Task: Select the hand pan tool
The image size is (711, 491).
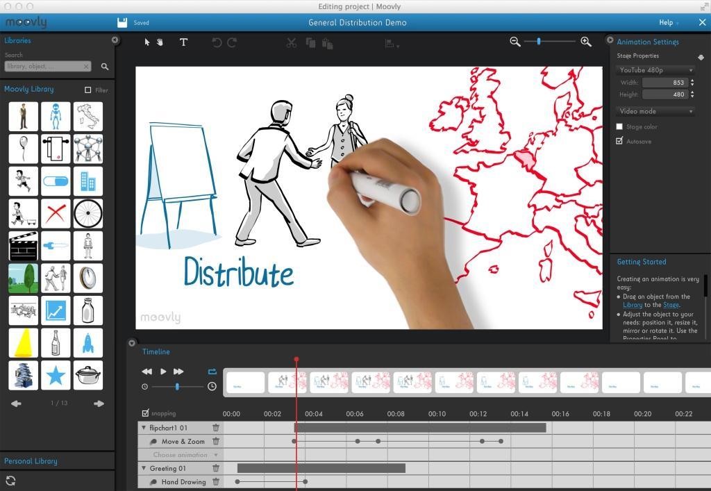Action: point(160,42)
